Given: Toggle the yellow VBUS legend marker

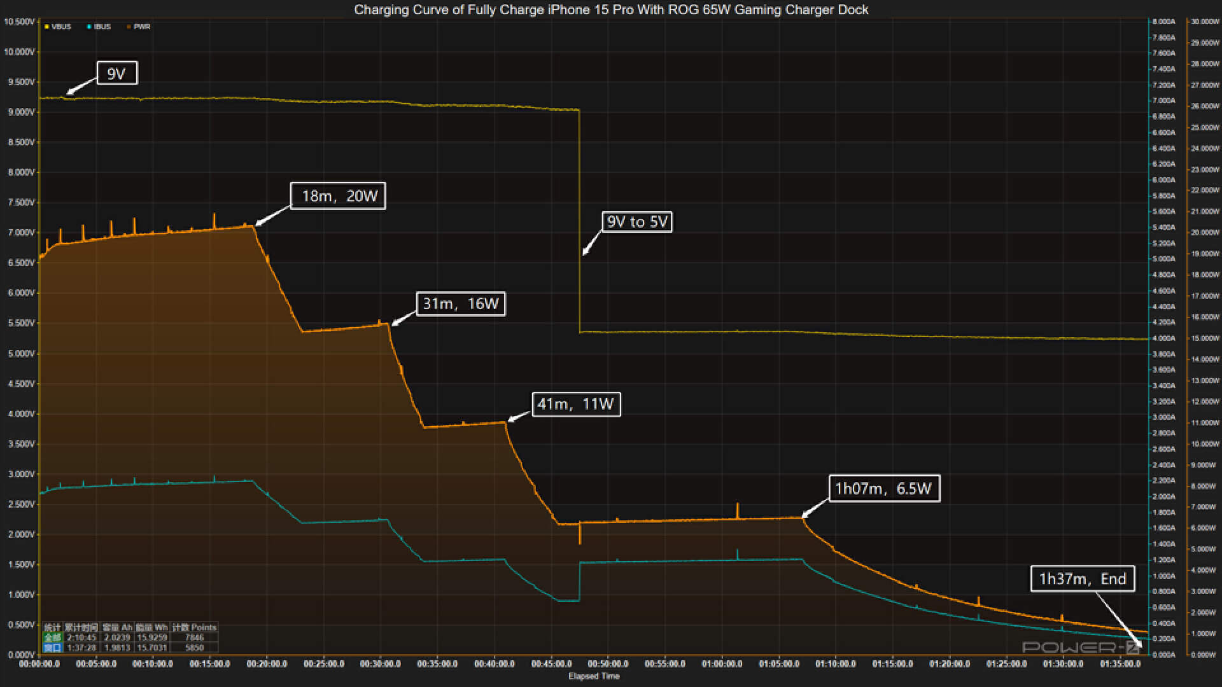Looking at the screenshot, I should [46, 27].
